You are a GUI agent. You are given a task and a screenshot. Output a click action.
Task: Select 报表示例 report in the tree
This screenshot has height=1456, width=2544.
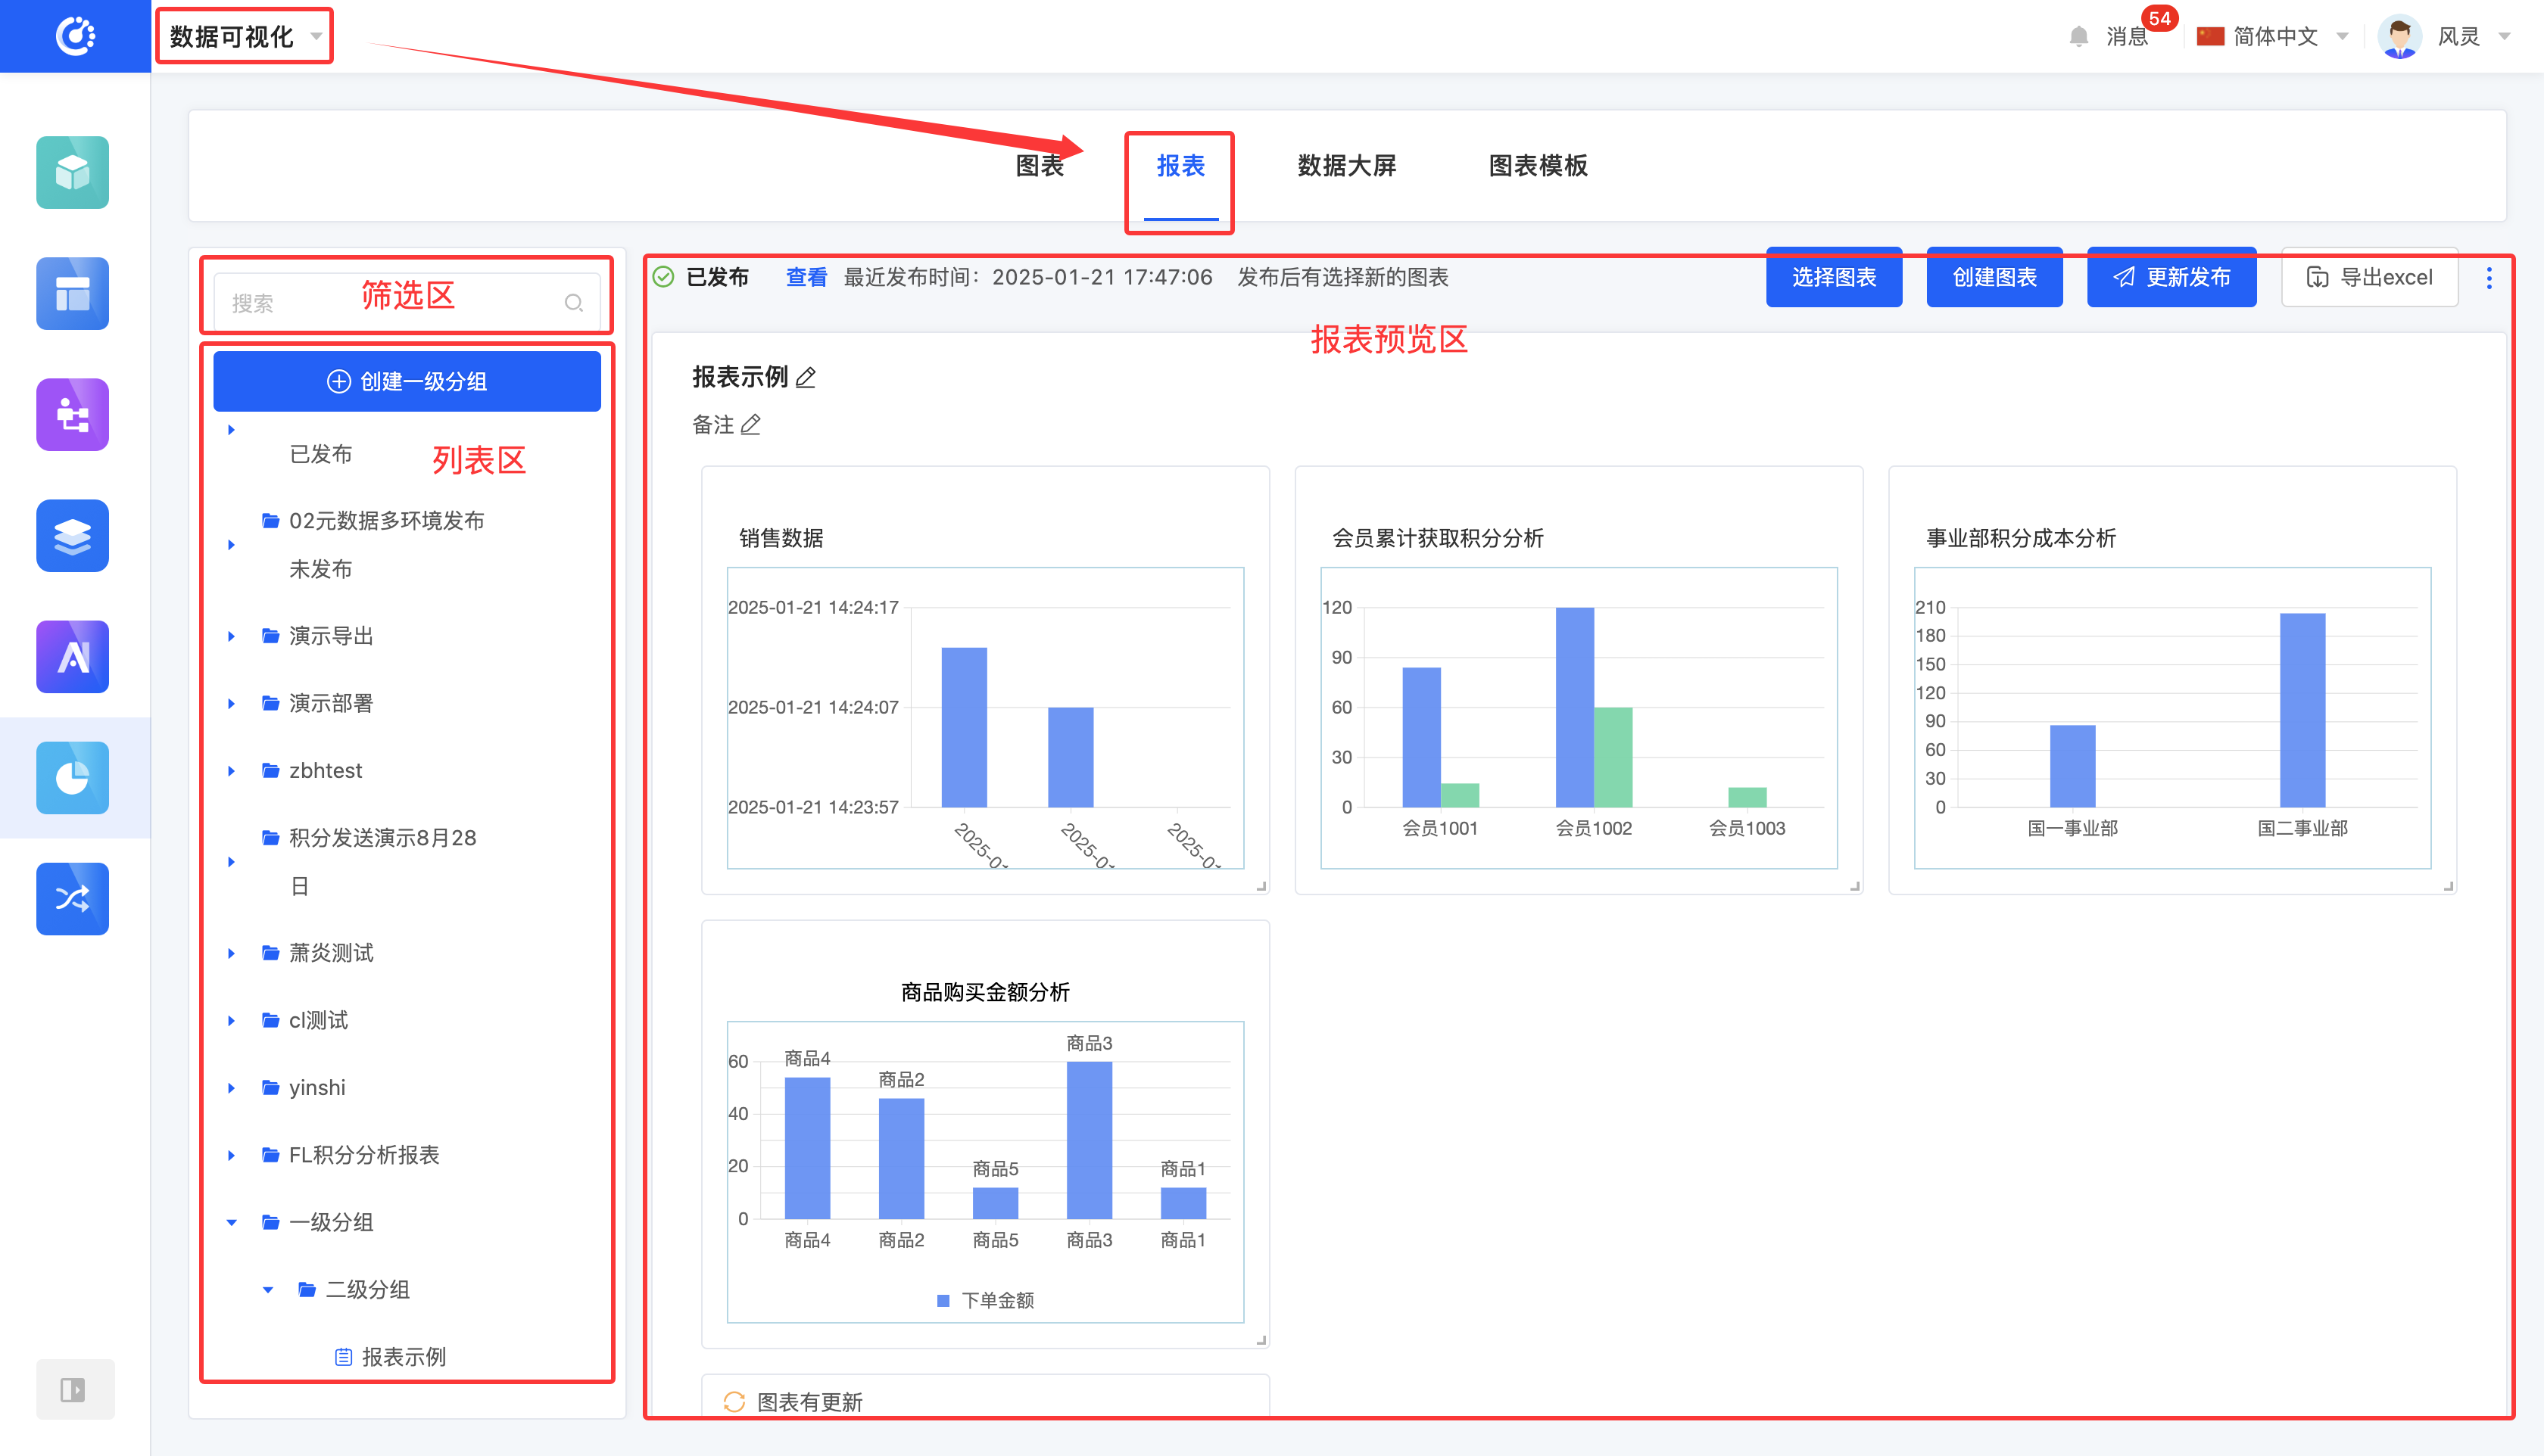(x=402, y=1356)
